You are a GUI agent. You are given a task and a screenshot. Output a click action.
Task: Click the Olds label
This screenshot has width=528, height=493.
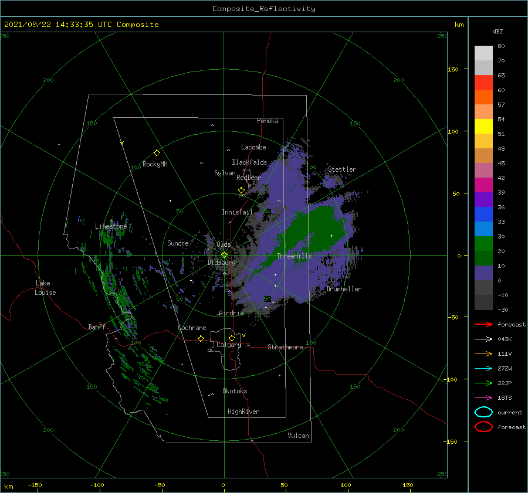click(224, 244)
